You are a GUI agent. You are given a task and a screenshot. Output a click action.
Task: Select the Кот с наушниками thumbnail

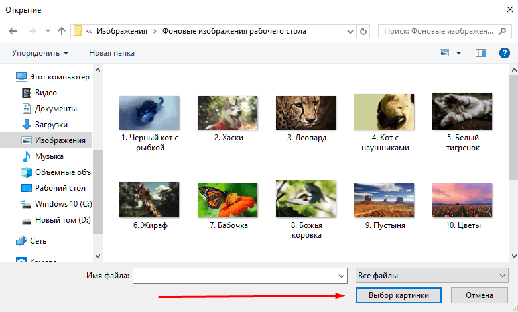[x=384, y=112]
